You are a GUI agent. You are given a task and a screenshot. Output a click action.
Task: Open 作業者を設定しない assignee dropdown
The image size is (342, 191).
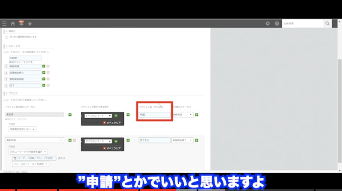point(23,129)
